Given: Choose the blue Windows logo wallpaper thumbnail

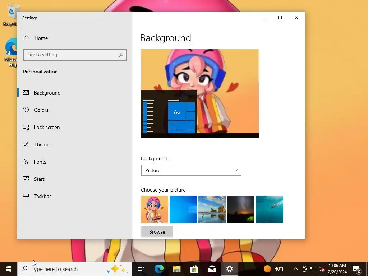Looking at the screenshot, I should click(x=183, y=210).
